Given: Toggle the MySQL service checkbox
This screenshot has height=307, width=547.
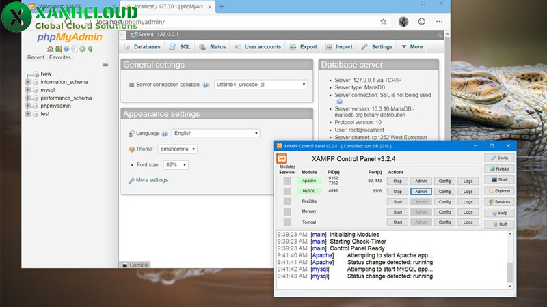Looking at the screenshot, I should coord(287,191).
